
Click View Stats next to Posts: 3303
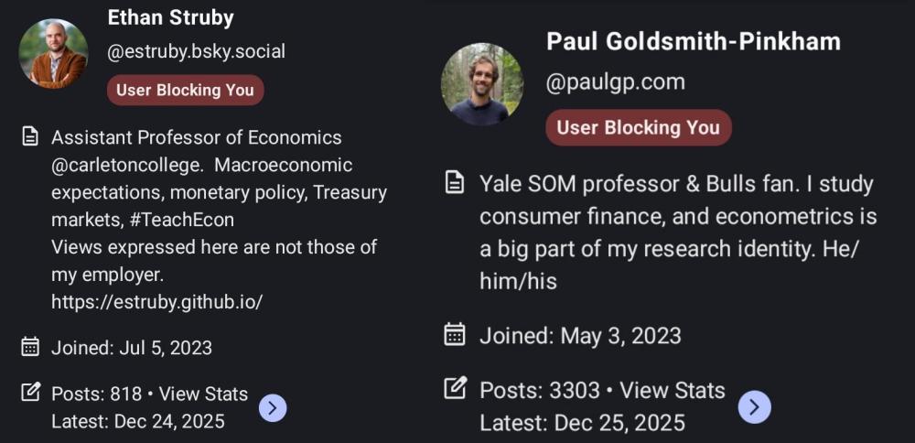click(x=673, y=391)
